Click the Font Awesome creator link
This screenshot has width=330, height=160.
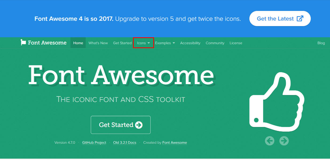(175, 143)
